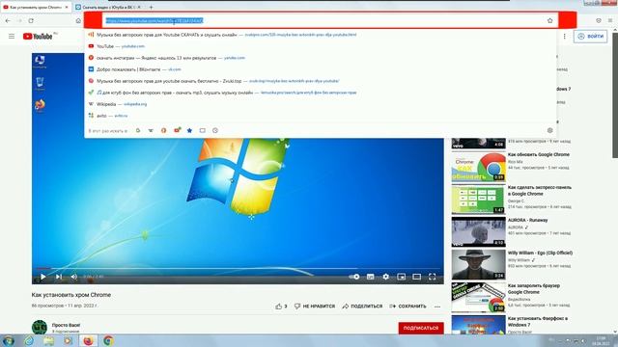Screen dimensions: 618x347
Task: Skip to next video in player controls
Action: [58, 277]
